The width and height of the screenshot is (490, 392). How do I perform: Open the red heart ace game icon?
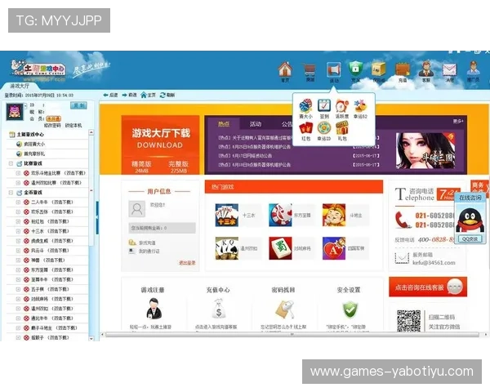[334, 248]
